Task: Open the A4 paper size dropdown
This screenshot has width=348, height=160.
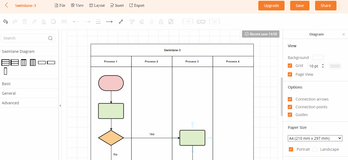Action: (315, 138)
